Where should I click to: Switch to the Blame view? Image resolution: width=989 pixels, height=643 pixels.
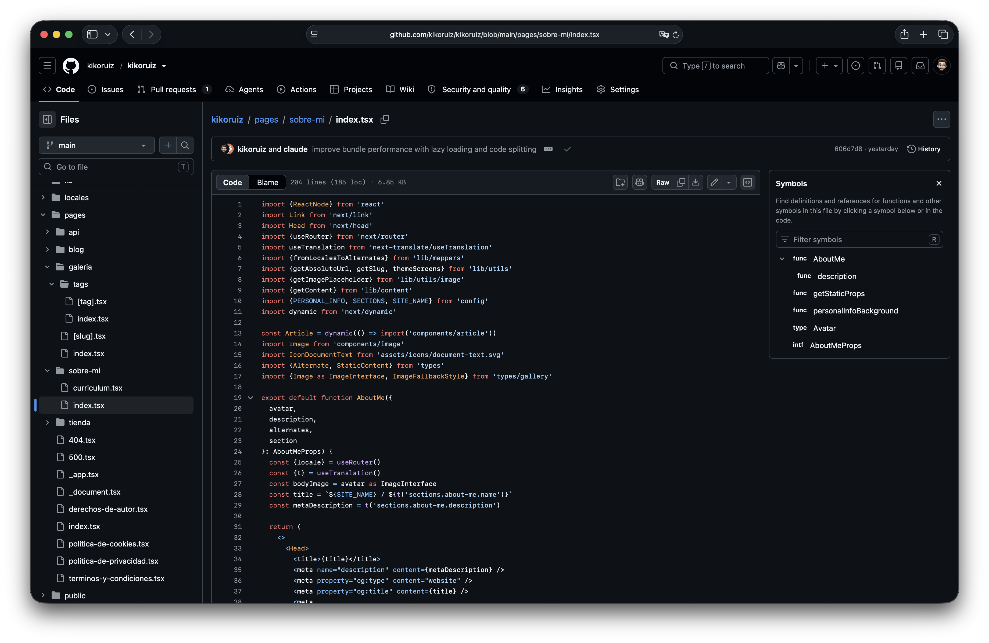pyautogui.click(x=267, y=182)
